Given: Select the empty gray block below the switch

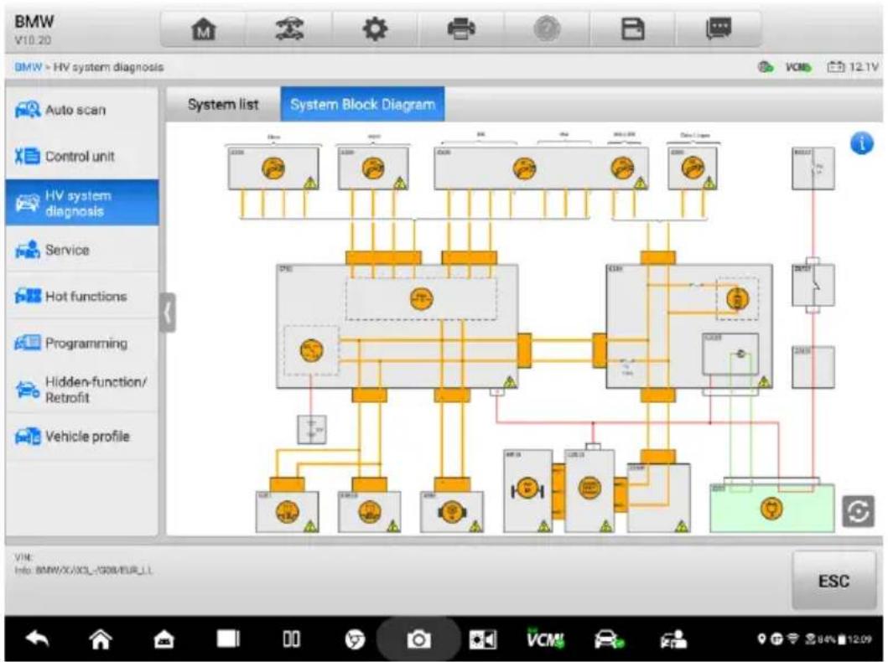Looking at the screenshot, I should click(813, 367).
